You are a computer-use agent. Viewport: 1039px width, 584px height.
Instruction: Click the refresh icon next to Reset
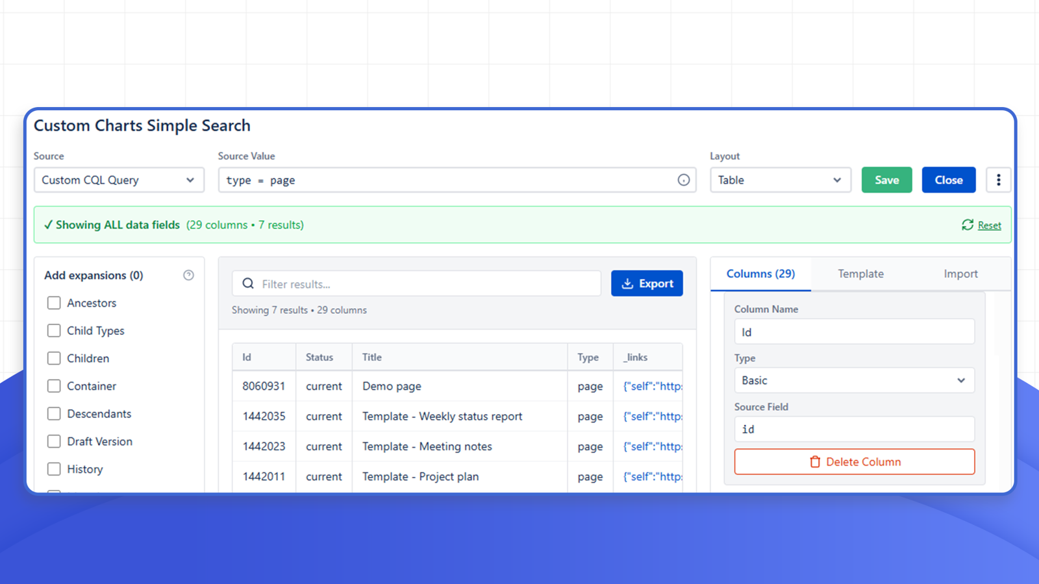(x=967, y=225)
